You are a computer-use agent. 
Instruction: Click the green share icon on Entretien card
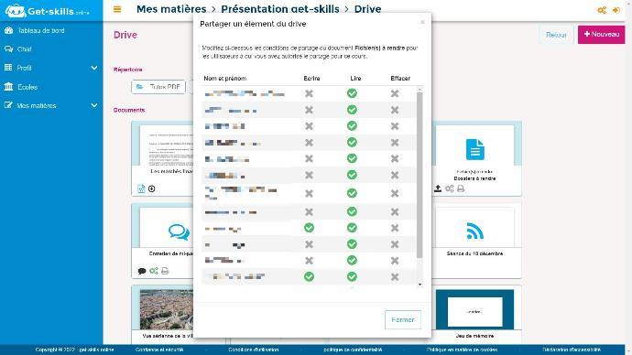click(154, 271)
